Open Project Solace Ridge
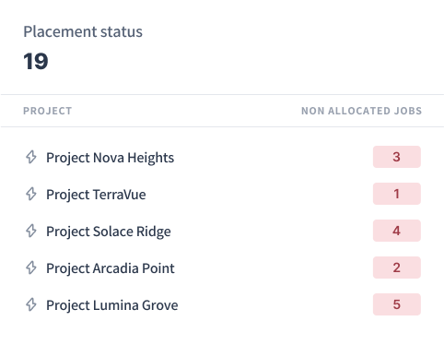 pyautogui.click(x=109, y=232)
